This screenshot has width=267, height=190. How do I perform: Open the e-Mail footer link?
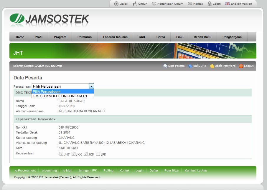coord(67,171)
